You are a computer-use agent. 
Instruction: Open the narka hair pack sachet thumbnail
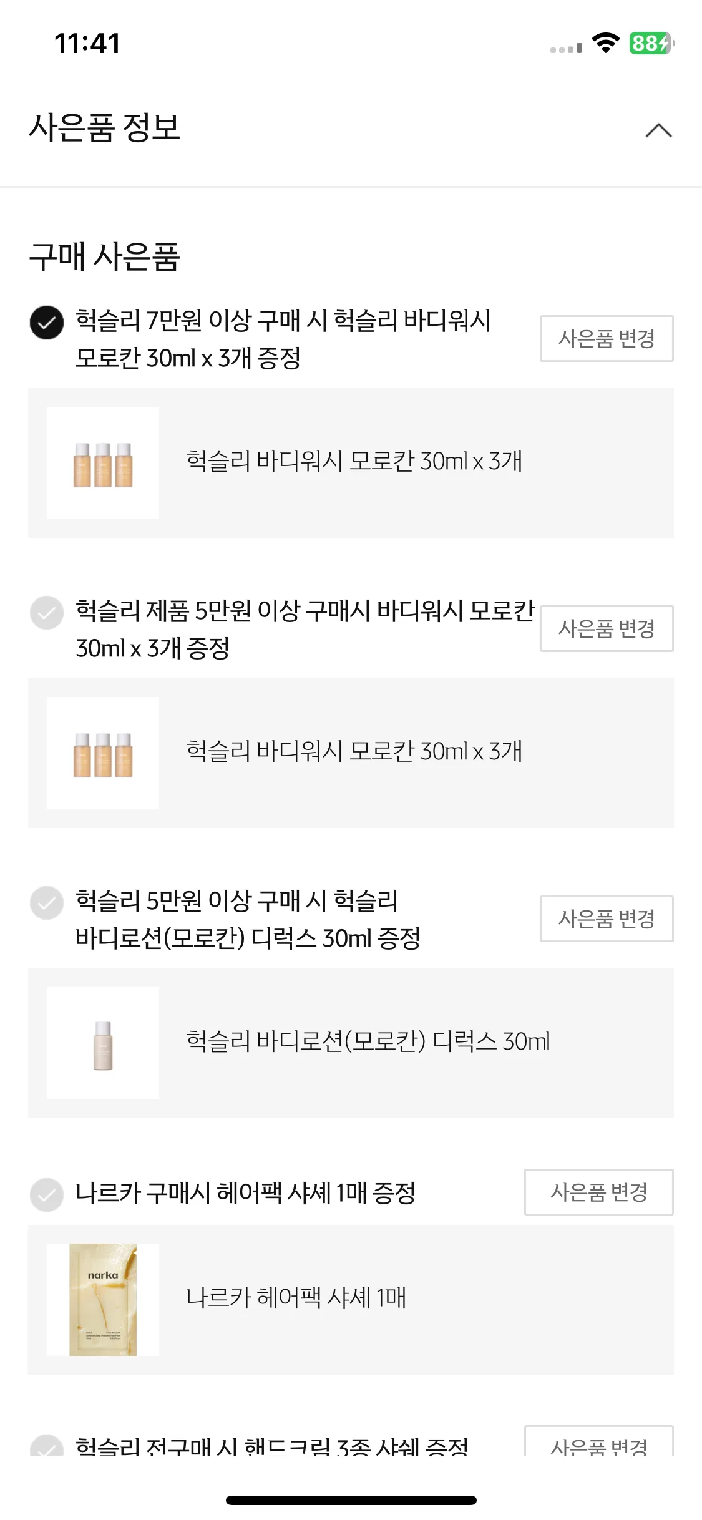click(103, 1300)
